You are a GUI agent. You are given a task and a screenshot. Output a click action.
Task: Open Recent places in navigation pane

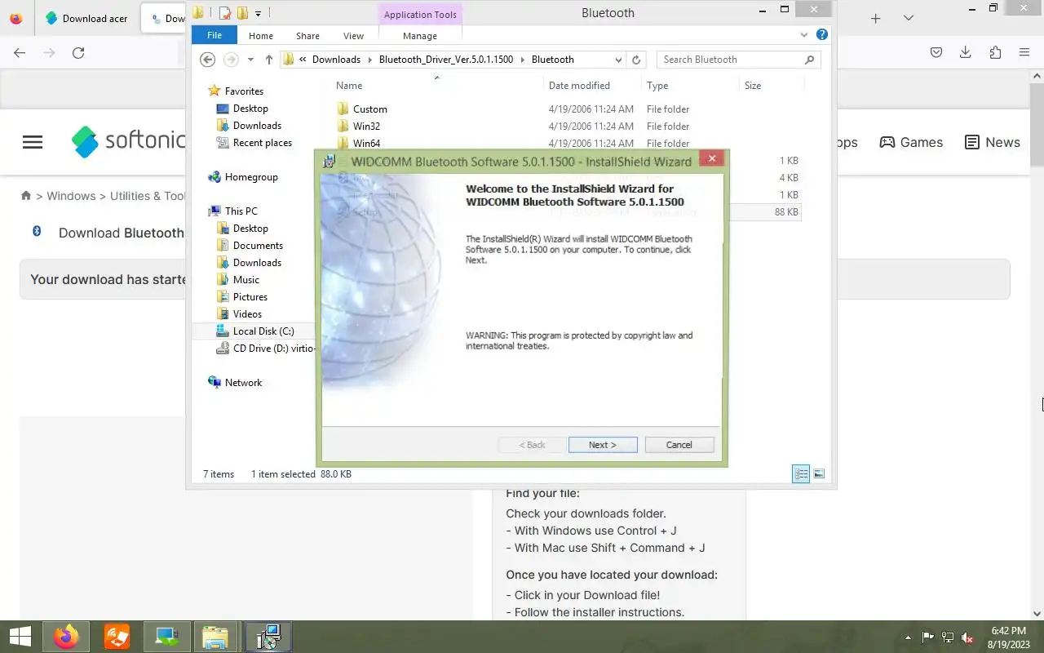click(262, 143)
